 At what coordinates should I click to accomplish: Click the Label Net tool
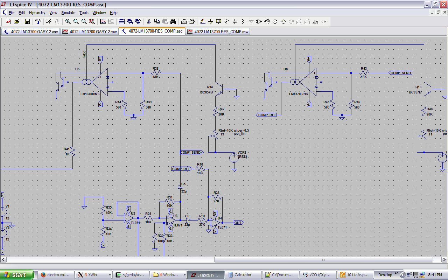[218, 21]
